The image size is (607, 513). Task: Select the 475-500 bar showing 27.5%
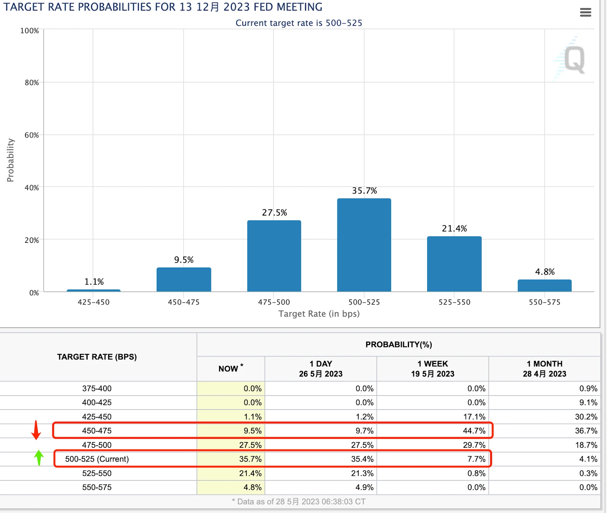click(274, 256)
